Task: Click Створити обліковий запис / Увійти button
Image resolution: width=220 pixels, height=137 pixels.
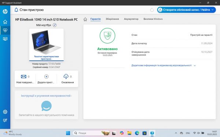Action: 186,10
